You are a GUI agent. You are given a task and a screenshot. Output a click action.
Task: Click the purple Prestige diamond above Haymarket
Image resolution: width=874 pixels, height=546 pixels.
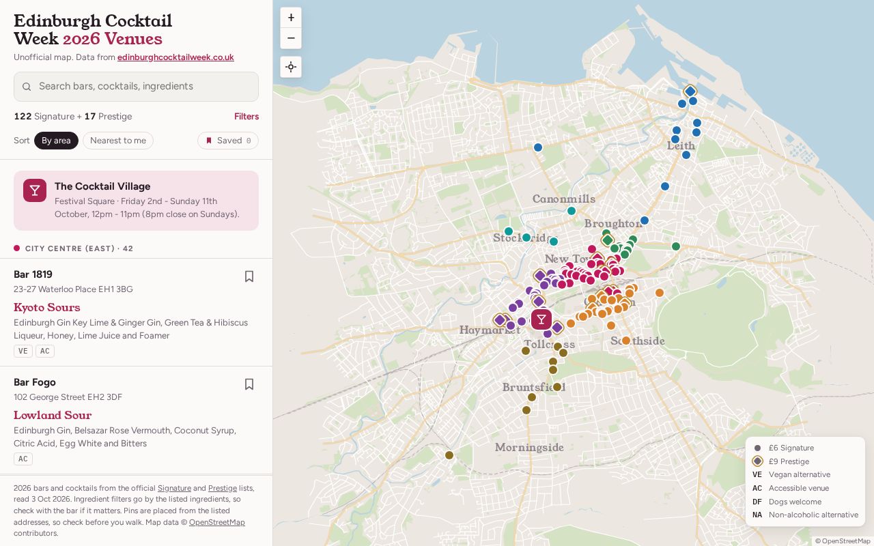click(x=500, y=319)
